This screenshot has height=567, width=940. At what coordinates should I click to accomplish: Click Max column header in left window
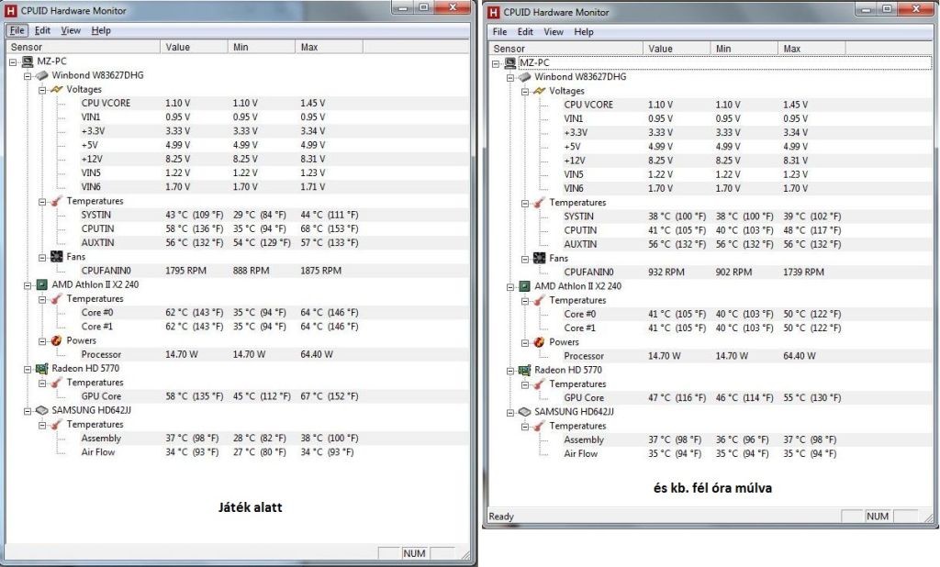330,47
